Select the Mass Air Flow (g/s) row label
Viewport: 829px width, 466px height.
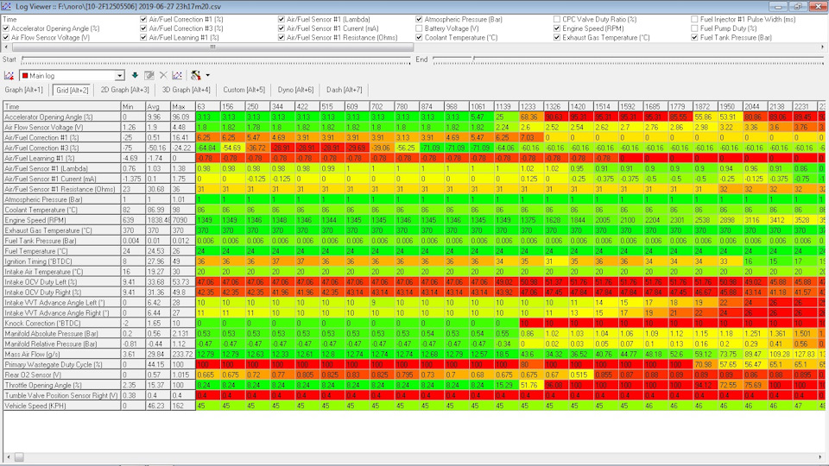coord(62,354)
